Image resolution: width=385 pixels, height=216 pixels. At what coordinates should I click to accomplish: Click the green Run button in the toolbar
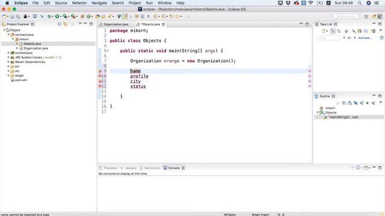pyautogui.click(x=57, y=16)
